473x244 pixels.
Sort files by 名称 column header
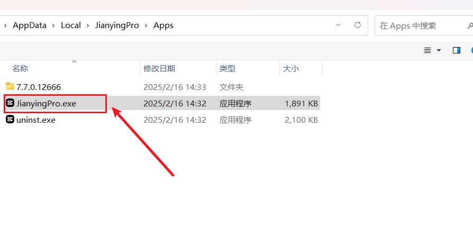coord(20,68)
